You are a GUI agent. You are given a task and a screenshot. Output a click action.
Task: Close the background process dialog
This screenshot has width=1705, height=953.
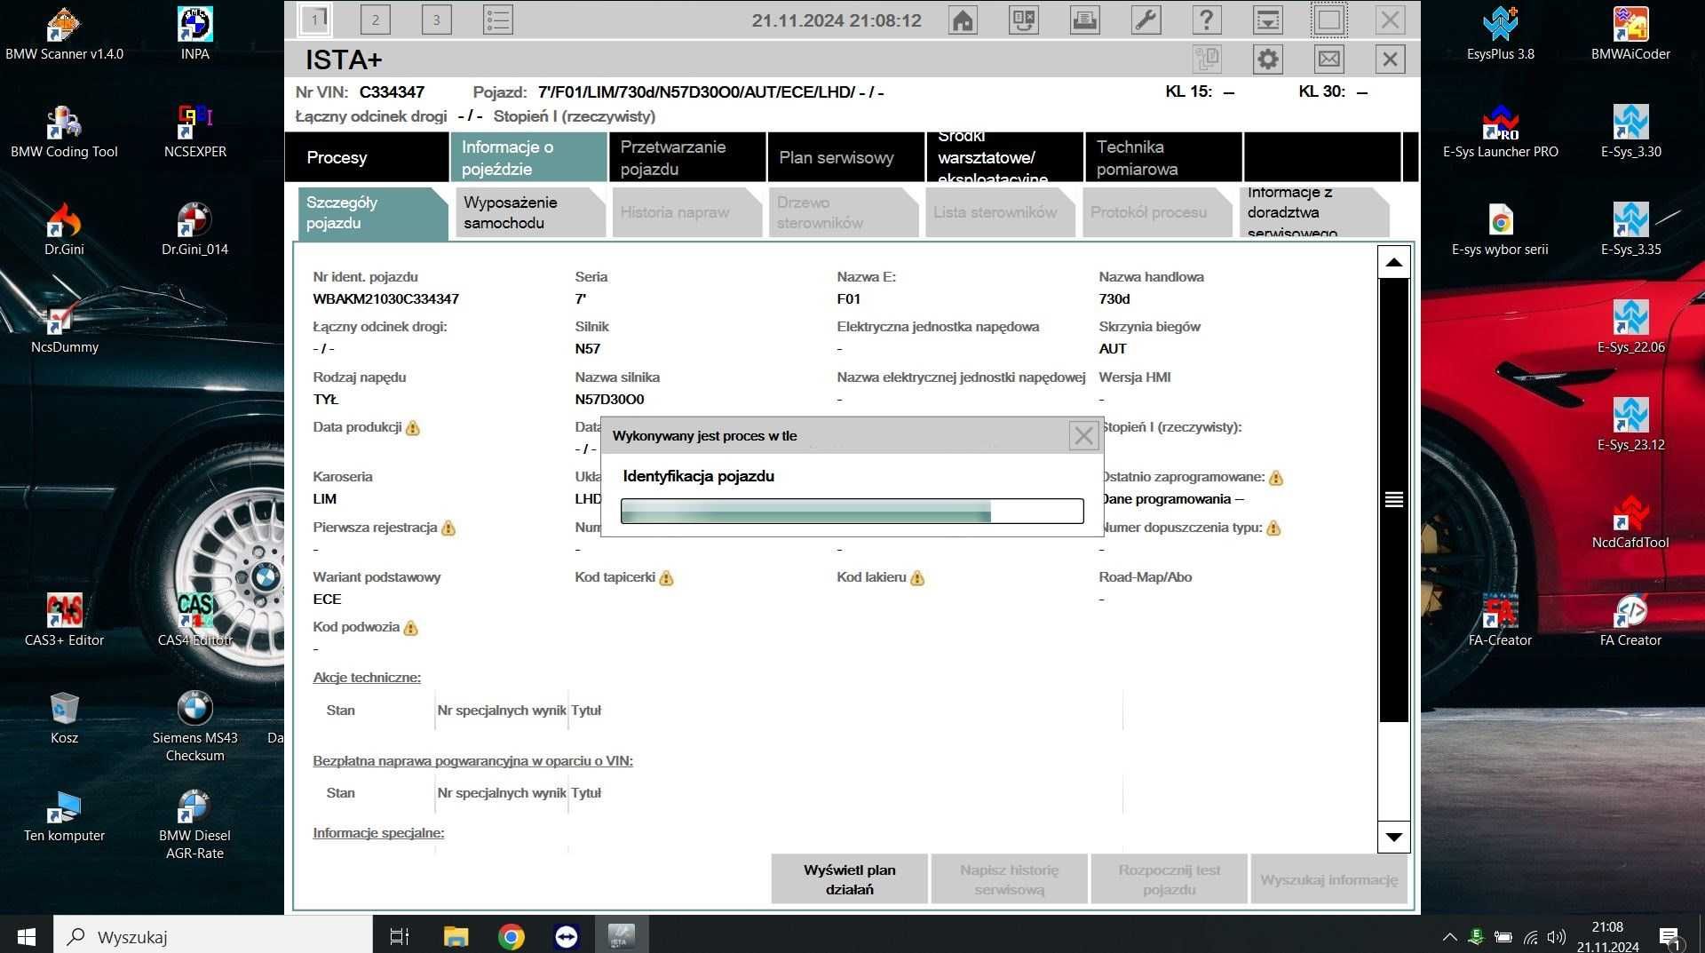[x=1083, y=435]
